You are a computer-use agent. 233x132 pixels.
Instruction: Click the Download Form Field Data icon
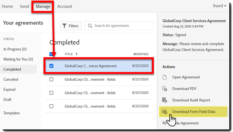tap(165, 112)
